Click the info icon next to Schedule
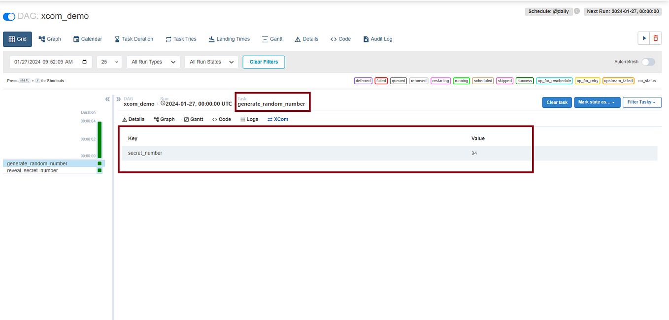669x320 pixels. 576,10
